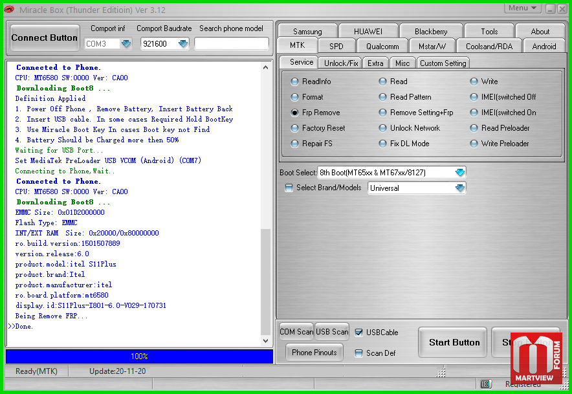Click the status bar grid icon near Registered

tap(485, 384)
